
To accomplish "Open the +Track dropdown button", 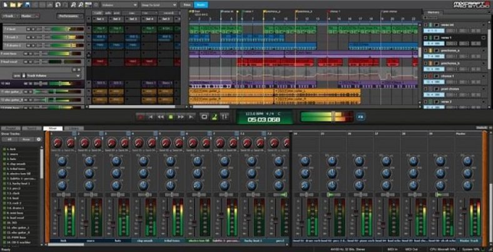I will pyautogui.click(x=10, y=16).
